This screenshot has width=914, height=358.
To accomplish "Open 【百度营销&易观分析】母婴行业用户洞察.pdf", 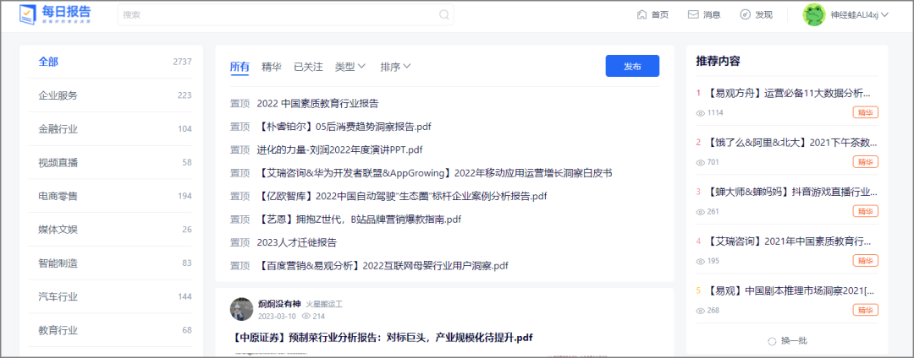I will tap(383, 266).
